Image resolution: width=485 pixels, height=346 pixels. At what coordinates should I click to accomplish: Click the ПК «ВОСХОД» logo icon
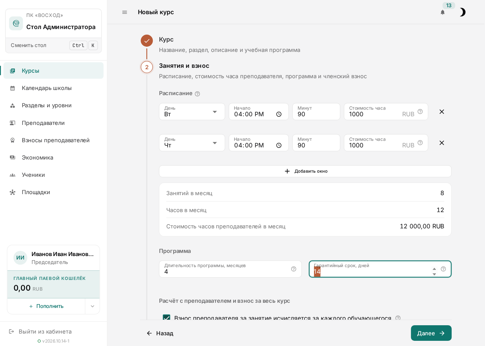(x=16, y=23)
